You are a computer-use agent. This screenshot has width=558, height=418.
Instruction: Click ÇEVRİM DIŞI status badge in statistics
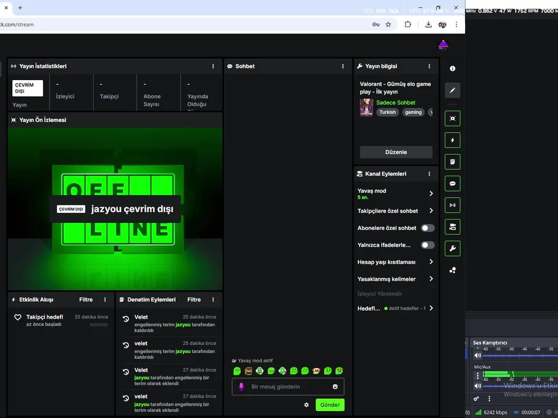27,88
